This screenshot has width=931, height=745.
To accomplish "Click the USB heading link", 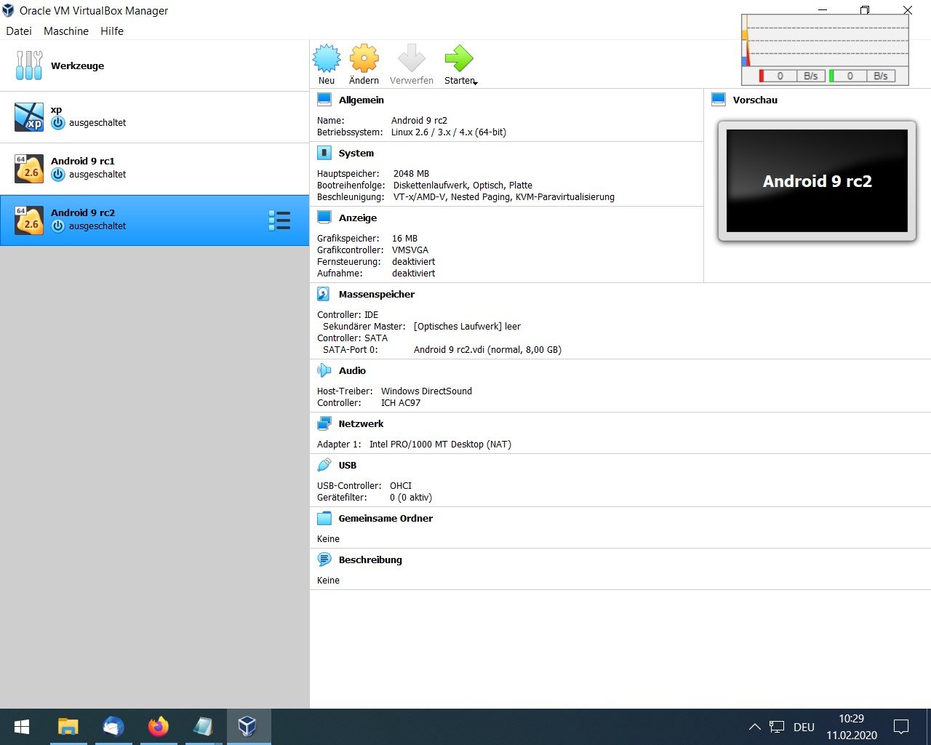I will coord(348,465).
